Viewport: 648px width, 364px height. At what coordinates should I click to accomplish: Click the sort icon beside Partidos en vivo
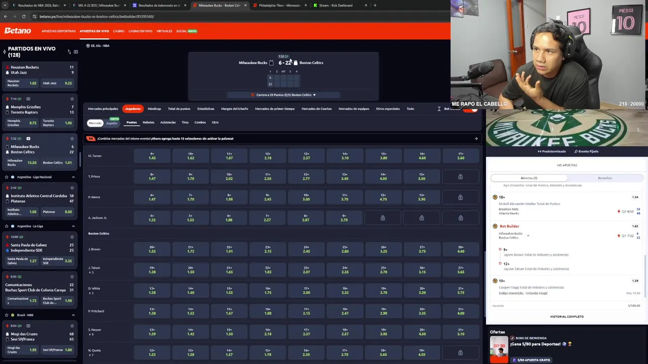point(69,52)
